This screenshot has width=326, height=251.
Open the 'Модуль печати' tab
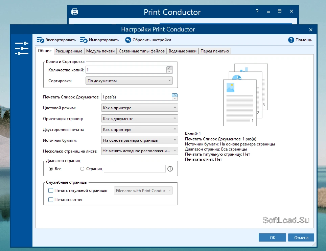coord(100,51)
